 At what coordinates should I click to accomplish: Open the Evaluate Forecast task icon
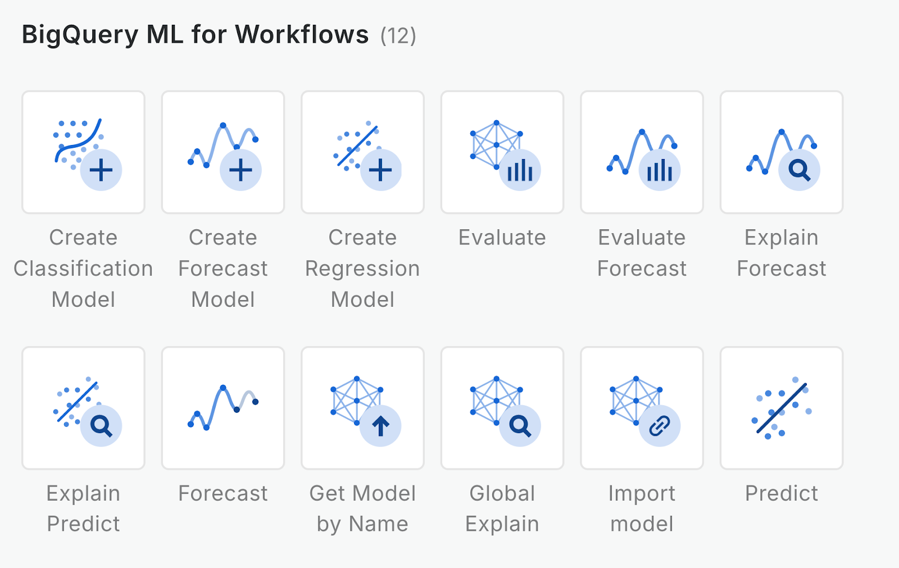[x=642, y=152]
